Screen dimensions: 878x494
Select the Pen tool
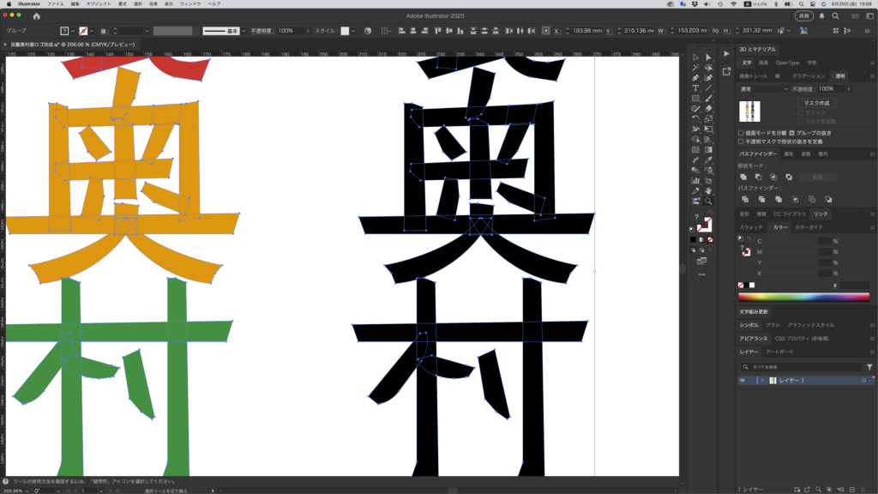695,78
